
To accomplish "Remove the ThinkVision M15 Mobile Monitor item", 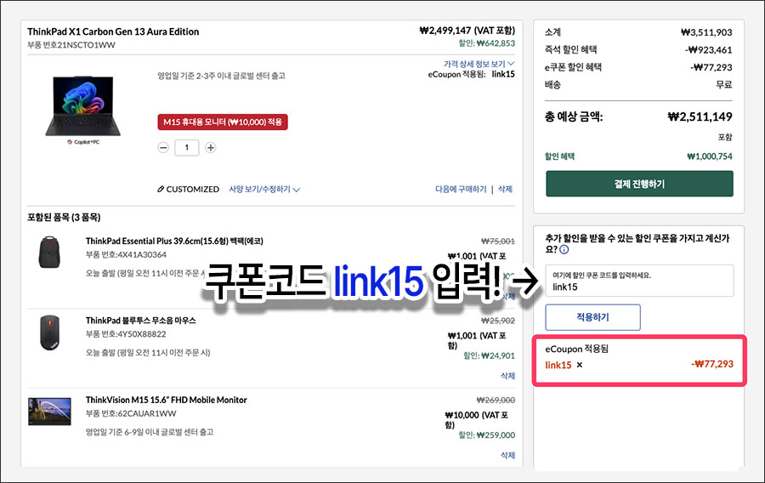I will 507,455.
